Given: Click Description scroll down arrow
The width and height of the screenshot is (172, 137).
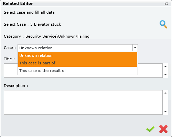Looking at the screenshot, I should click(x=165, y=112).
